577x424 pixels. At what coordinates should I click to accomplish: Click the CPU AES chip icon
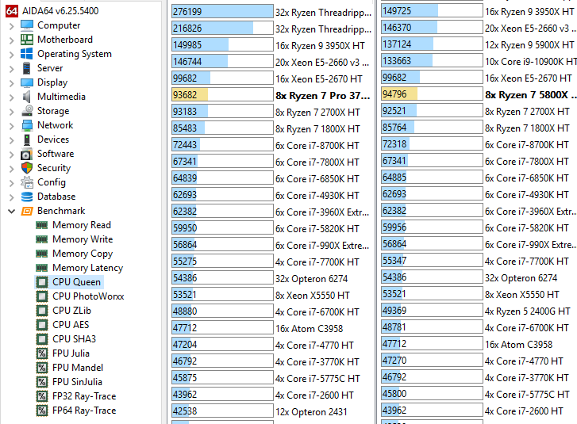click(x=42, y=325)
